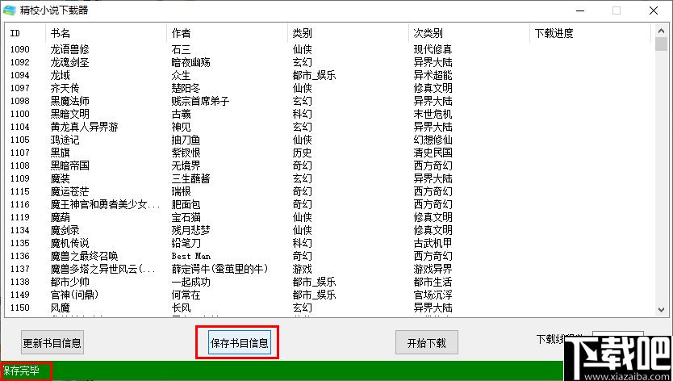This screenshot has width=673, height=381.
Task: Click ID 1135 cell
Action: pos(19,243)
